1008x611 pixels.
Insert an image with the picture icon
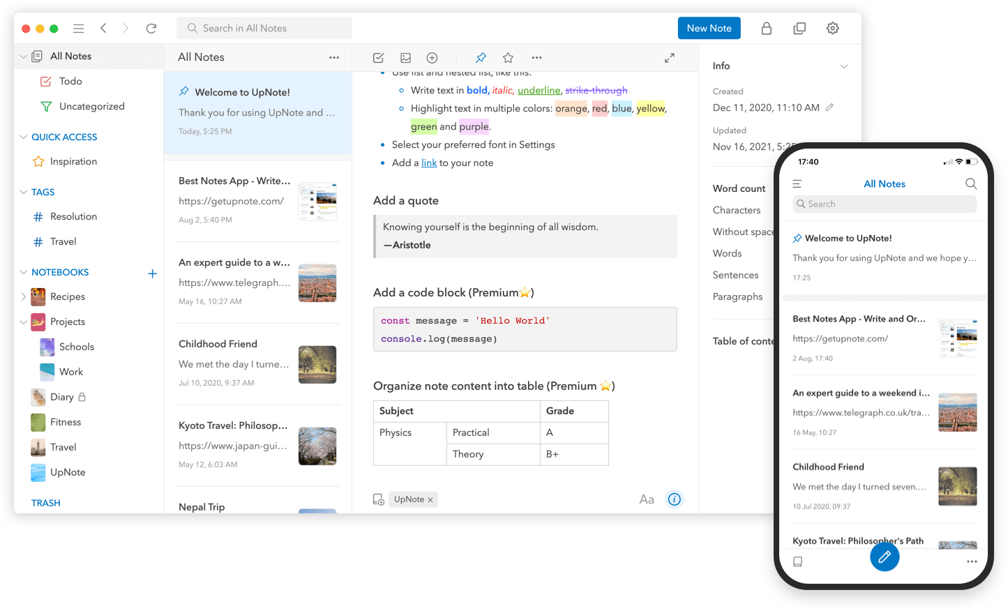[405, 58]
